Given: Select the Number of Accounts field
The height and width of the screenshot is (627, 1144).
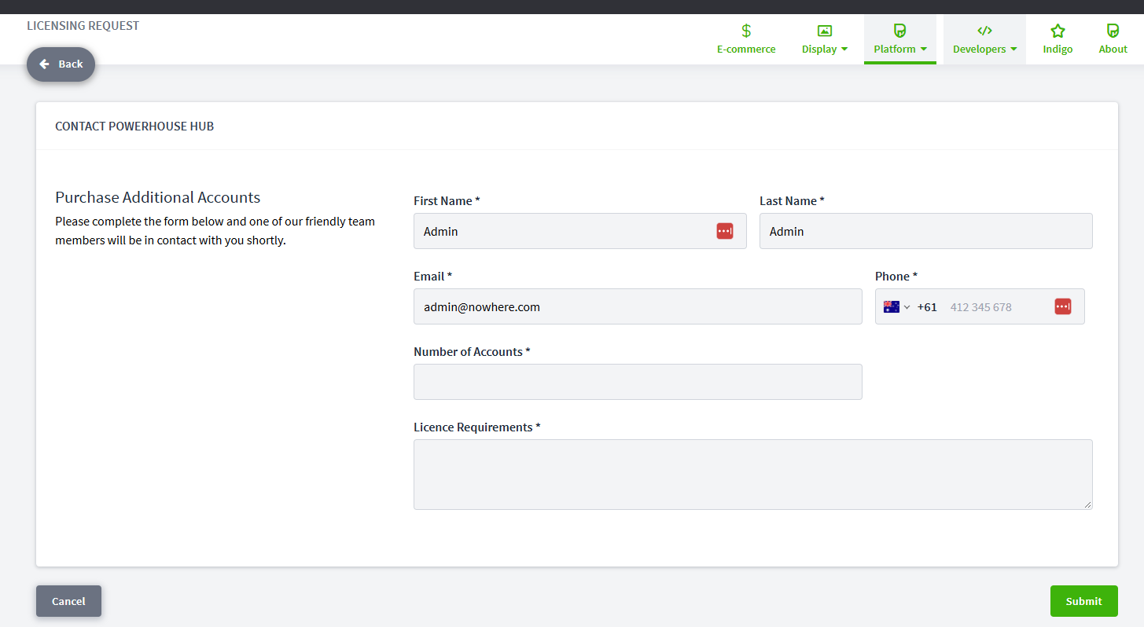Looking at the screenshot, I should (x=638, y=382).
